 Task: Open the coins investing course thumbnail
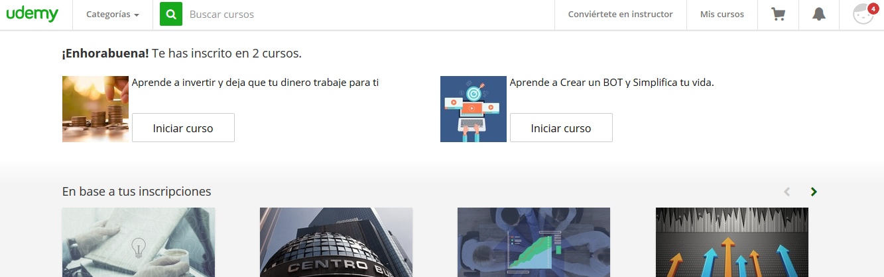tap(95, 109)
